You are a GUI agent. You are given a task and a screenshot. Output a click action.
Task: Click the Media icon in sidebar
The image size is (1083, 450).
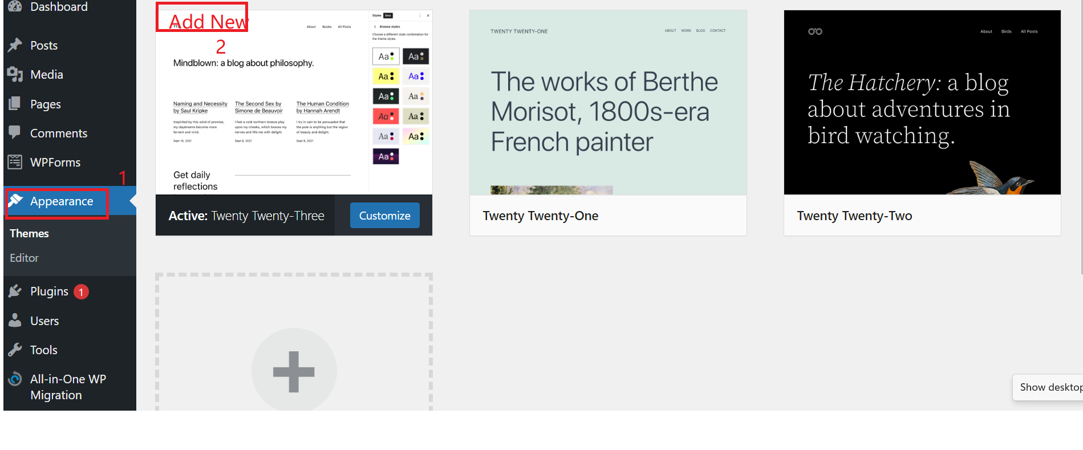pos(15,74)
